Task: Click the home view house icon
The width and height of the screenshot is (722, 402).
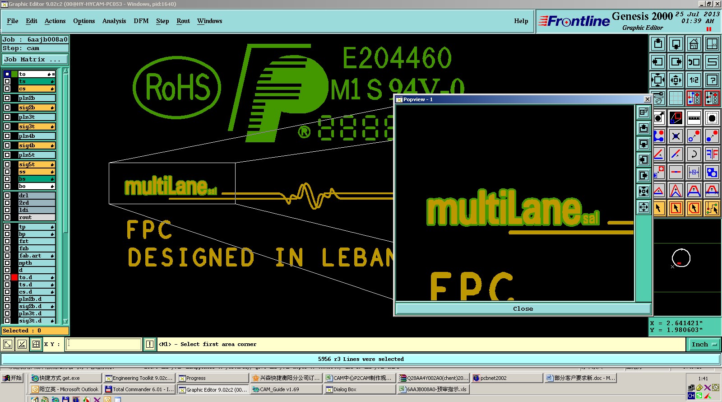Action: (x=694, y=44)
